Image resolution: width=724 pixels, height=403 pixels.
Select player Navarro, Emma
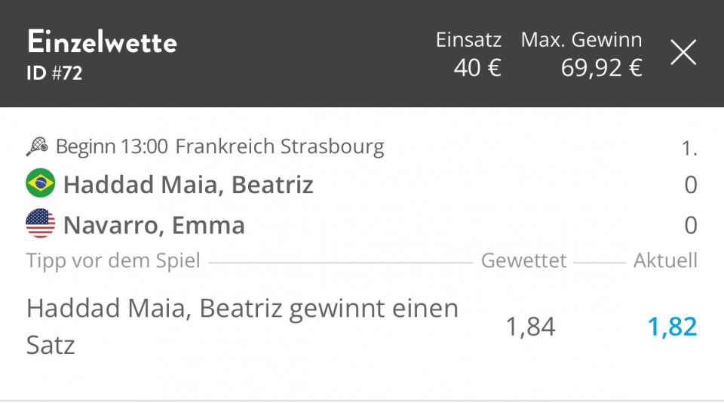tap(154, 225)
